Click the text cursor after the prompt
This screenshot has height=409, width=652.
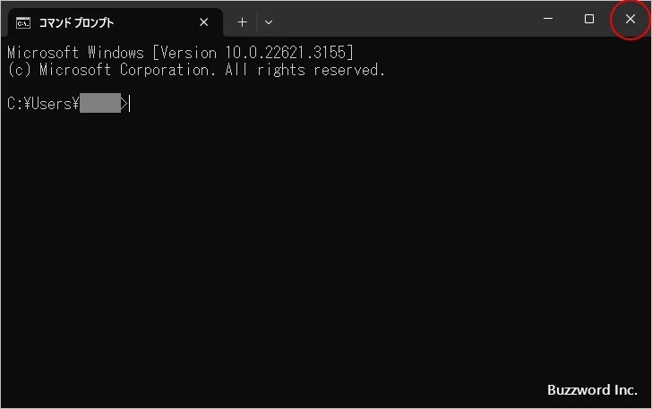coord(130,104)
